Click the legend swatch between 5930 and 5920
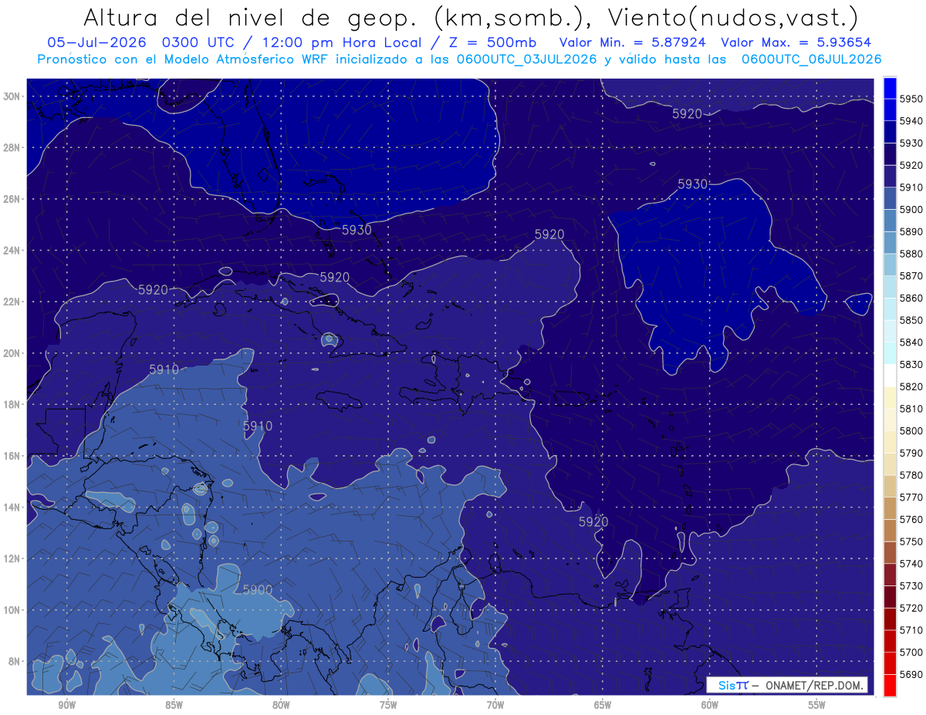926x715 pixels. pyautogui.click(x=890, y=153)
